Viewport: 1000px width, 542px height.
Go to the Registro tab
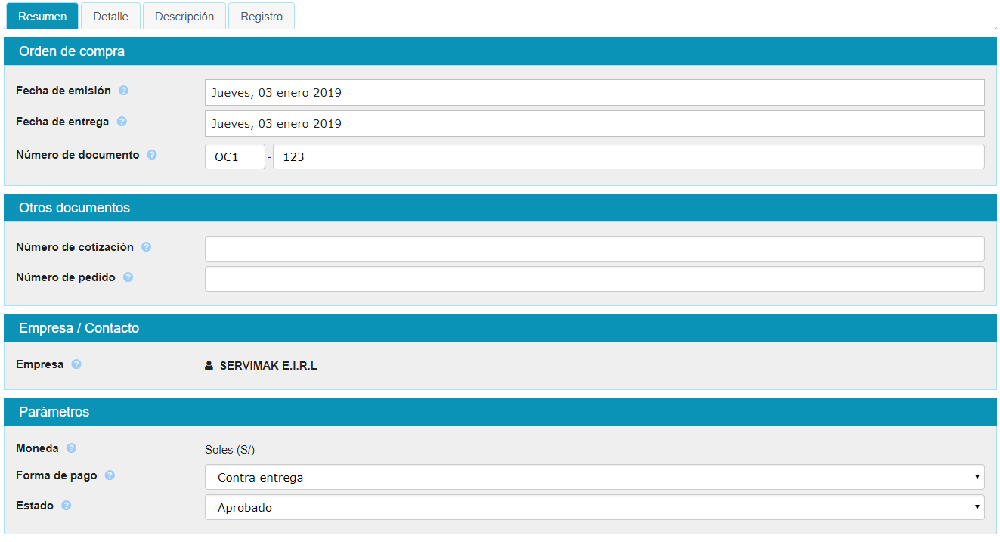(x=262, y=17)
